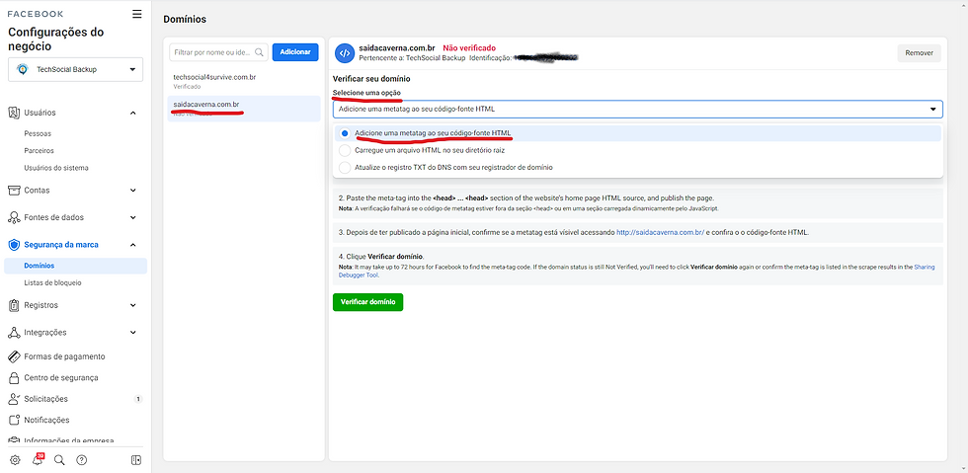
Task: Expand the Contas section chevron
Action: tap(132, 191)
